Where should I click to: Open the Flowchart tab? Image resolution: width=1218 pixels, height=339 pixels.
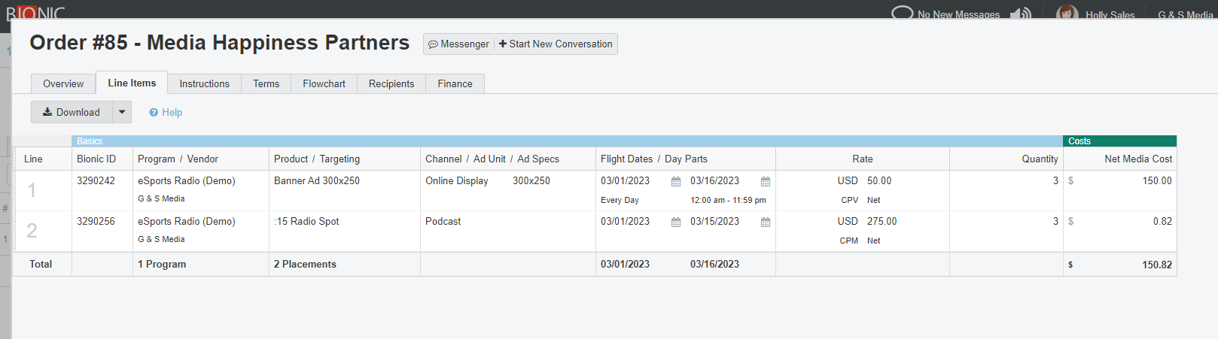click(x=324, y=83)
